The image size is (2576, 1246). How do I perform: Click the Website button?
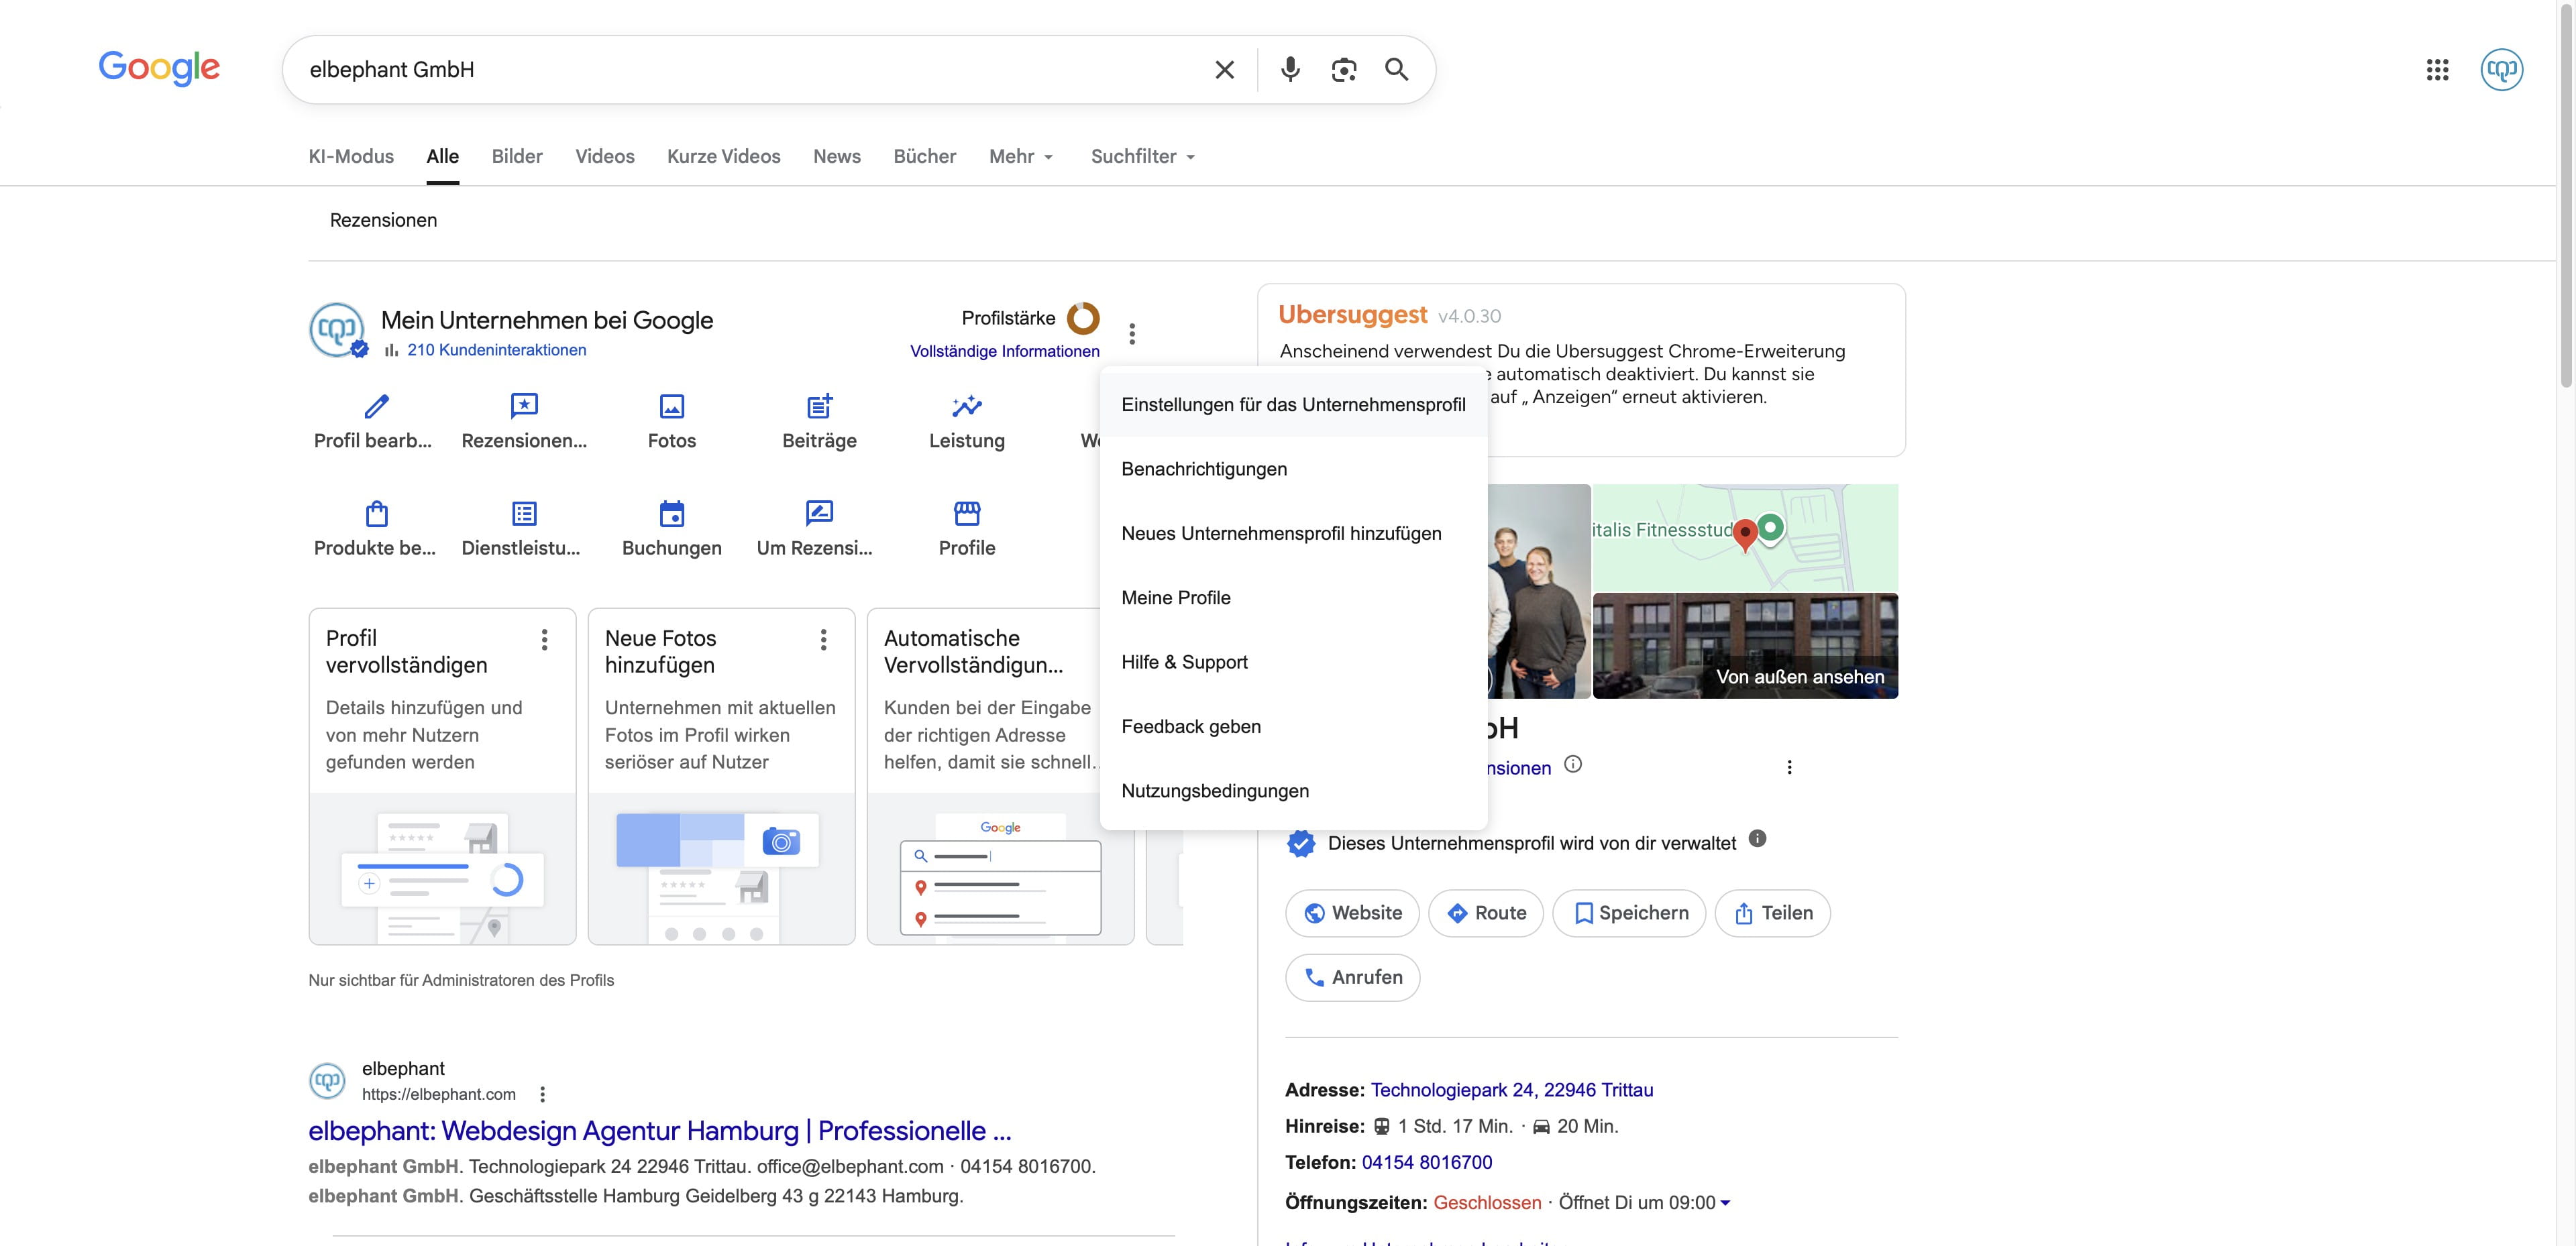click(1352, 913)
